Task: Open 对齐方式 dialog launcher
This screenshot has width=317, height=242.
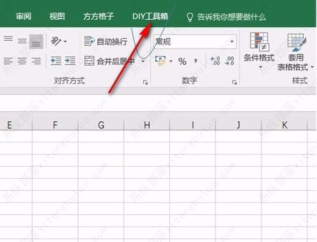Action: point(146,82)
